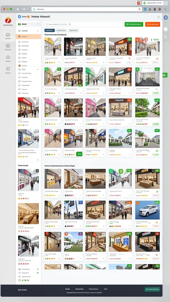Toggle the second circular option near the left panel bottom
The image size is (170, 302).
19,273
